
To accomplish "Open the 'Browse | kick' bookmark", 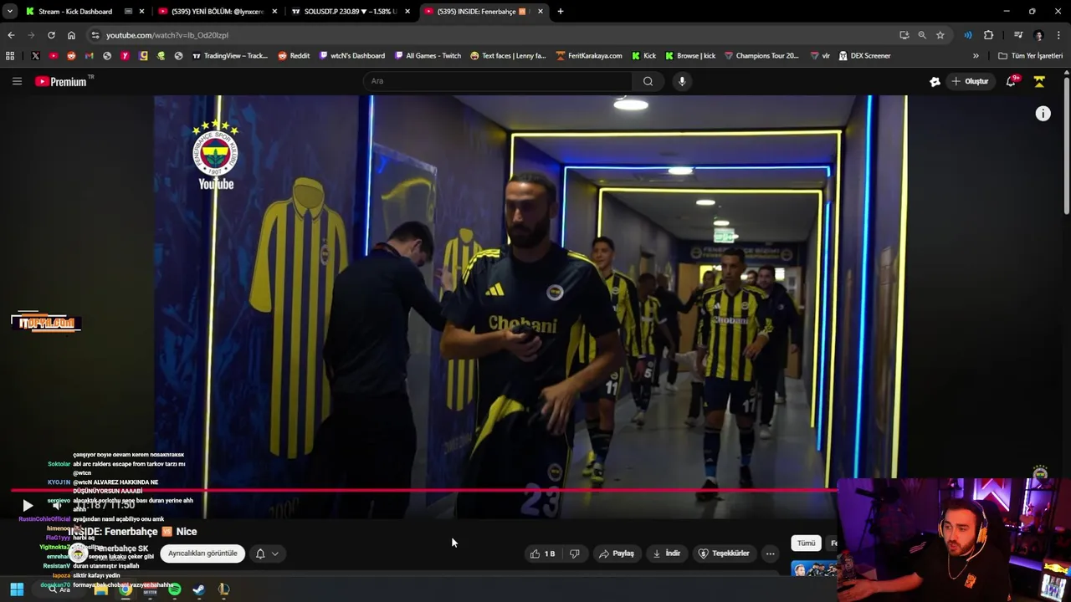I will 690,56.
